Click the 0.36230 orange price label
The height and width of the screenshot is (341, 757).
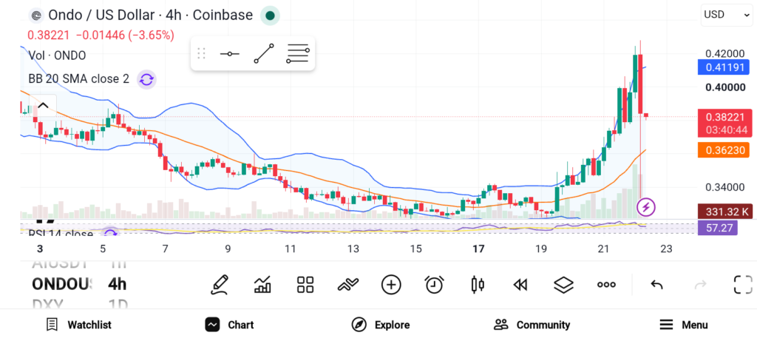coord(723,149)
